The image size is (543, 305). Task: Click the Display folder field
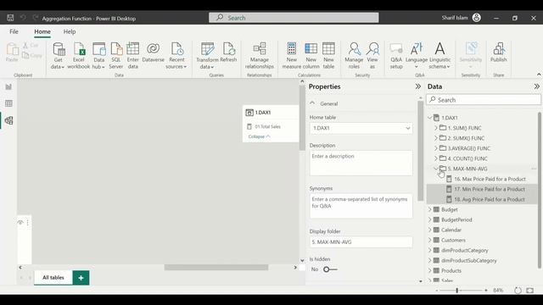click(x=361, y=242)
